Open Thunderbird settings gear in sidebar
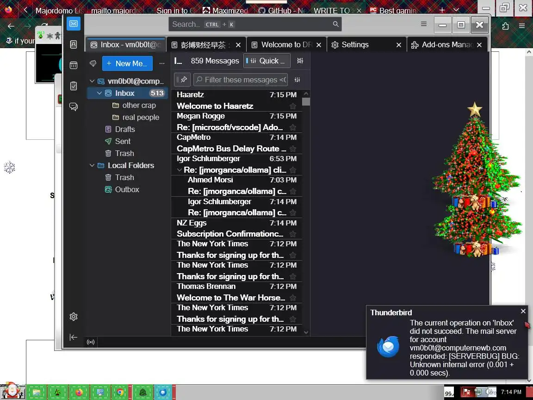 pos(74,317)
